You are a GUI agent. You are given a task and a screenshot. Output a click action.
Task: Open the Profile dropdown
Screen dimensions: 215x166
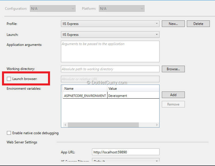110,24
